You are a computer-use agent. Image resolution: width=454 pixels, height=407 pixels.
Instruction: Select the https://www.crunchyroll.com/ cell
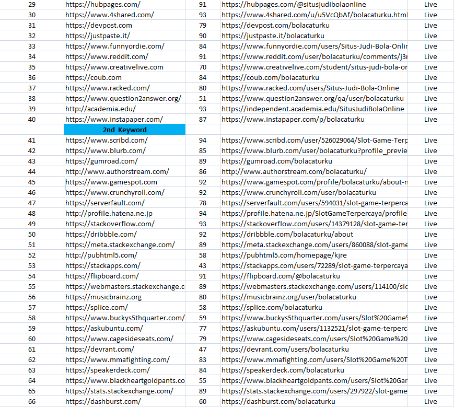pyautogui.click(x=124, y=192)
